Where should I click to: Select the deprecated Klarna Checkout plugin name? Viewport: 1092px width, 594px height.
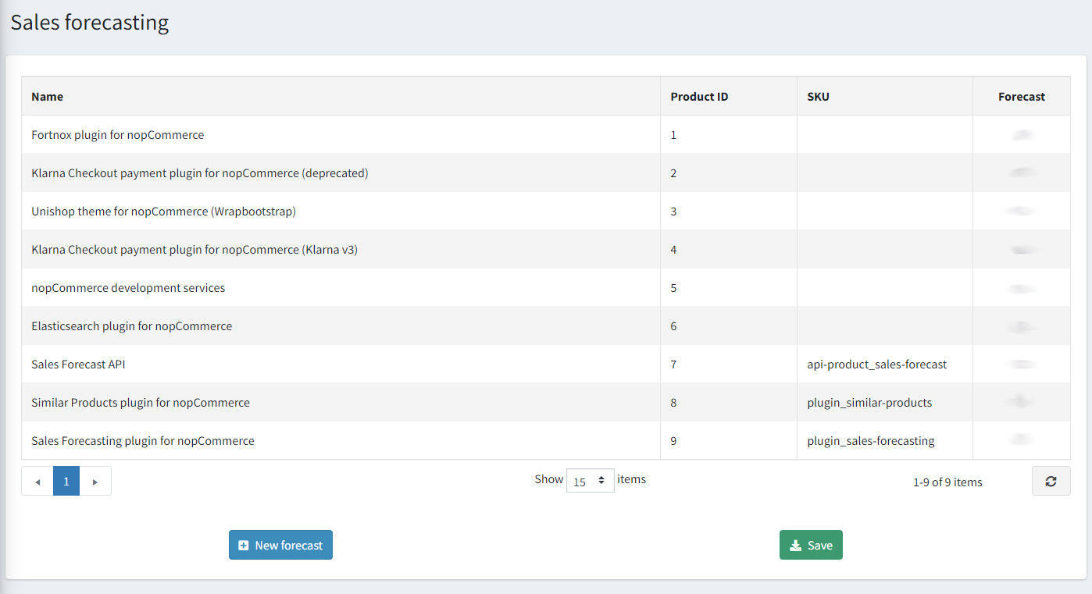click(x=200, y=173)
